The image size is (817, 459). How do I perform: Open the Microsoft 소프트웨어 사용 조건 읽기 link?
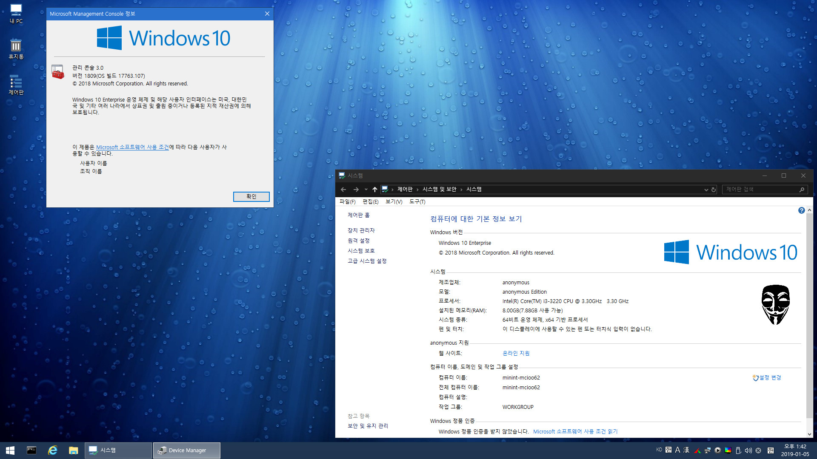575,431
